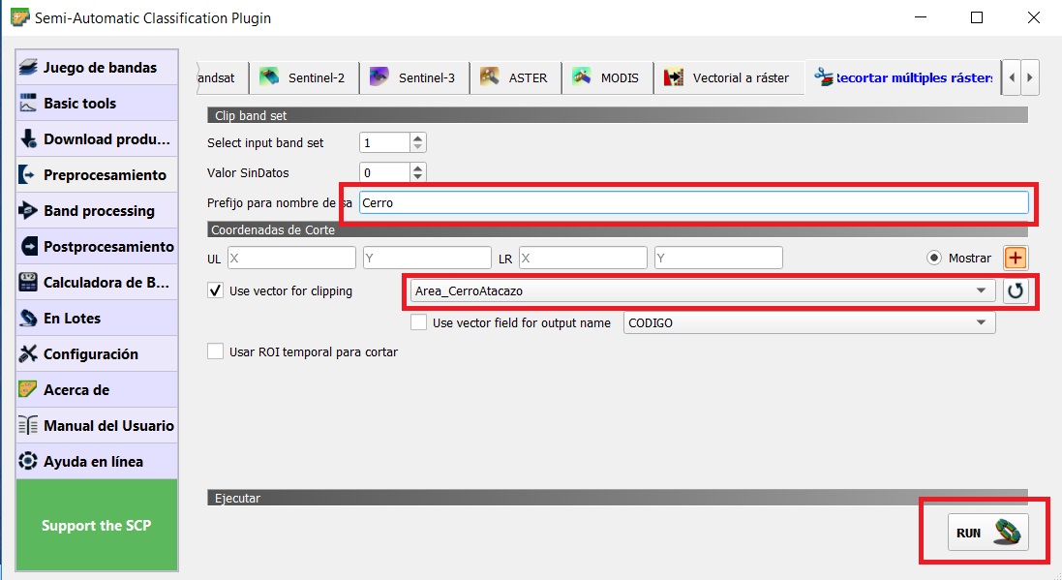The image size is (1062, 580).
Task: Open the CODIGO field dropdown
Action: pyautogui.click(x=982, y=322)
